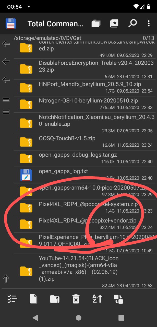Tap Android back navigation button
This screenshot has width=157, height=327.
(35, 318)
